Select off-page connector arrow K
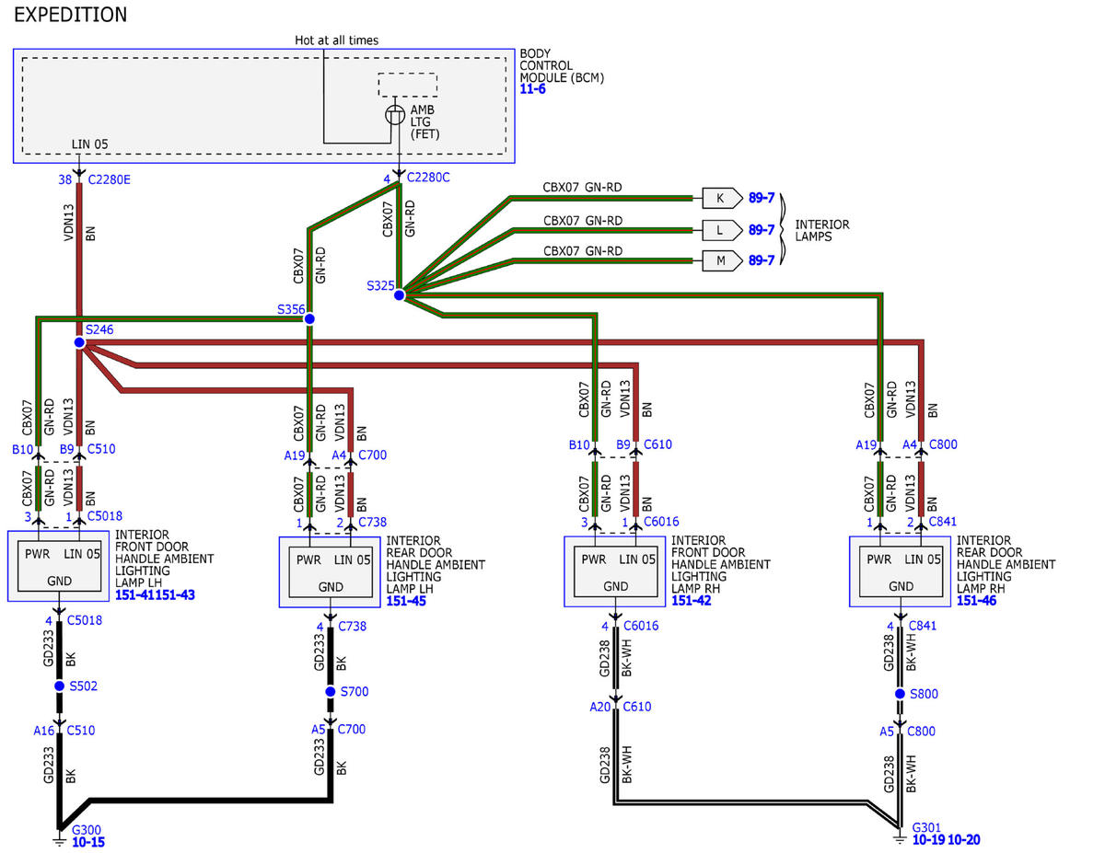 click(722, 198)
